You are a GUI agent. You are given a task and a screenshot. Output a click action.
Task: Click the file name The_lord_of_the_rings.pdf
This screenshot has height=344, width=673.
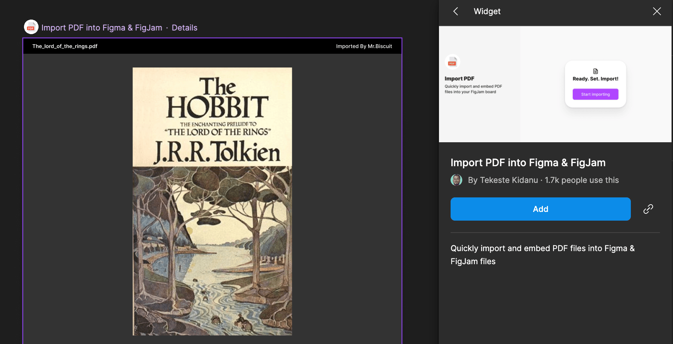pos(65,46)
